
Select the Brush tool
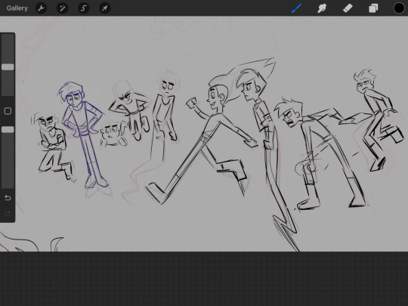[x=296, y=8]
